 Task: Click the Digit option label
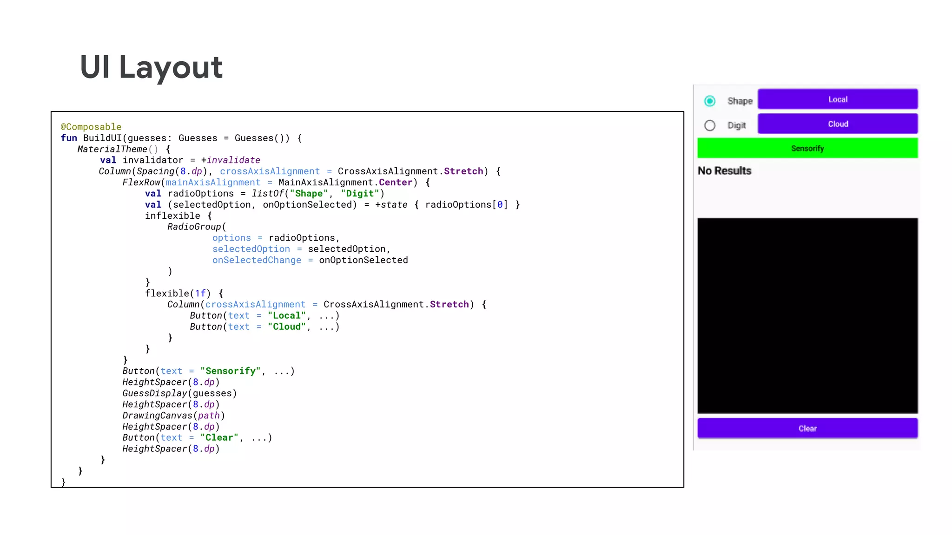pos(736,125)
